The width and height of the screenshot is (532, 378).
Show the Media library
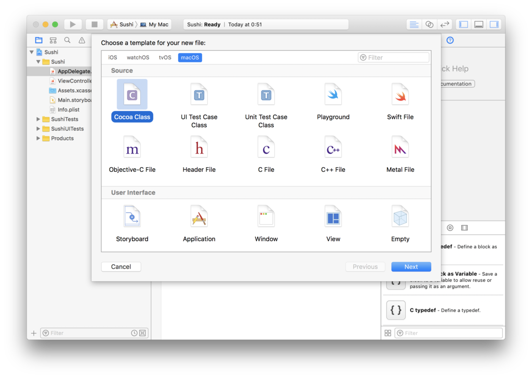464,227
